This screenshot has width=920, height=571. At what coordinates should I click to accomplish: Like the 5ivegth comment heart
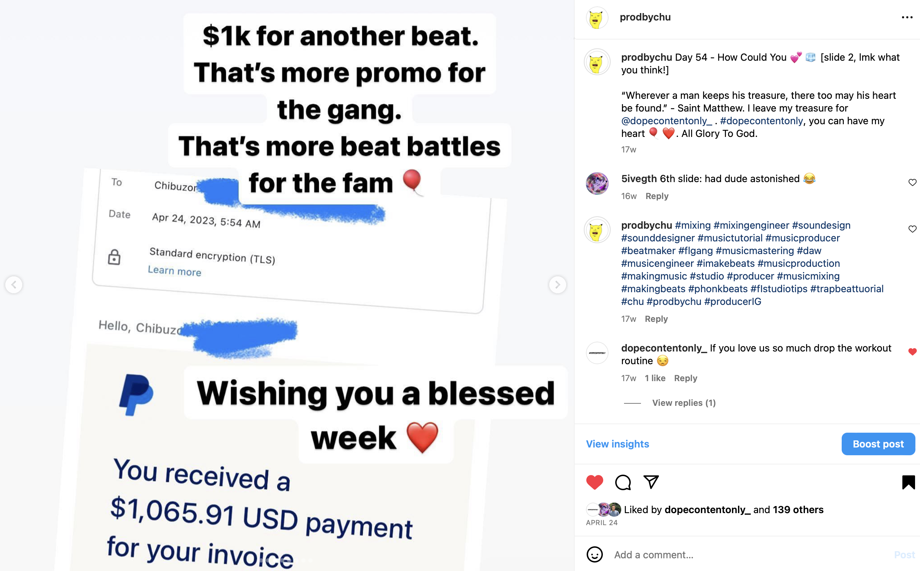tap(912, 182)
